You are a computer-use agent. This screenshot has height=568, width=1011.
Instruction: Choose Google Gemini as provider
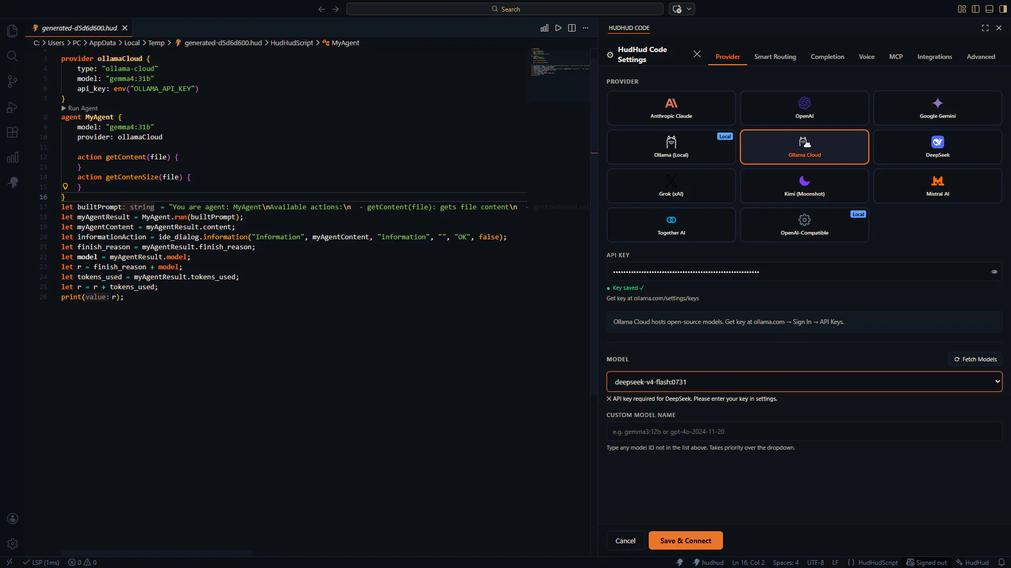[937, 108]
